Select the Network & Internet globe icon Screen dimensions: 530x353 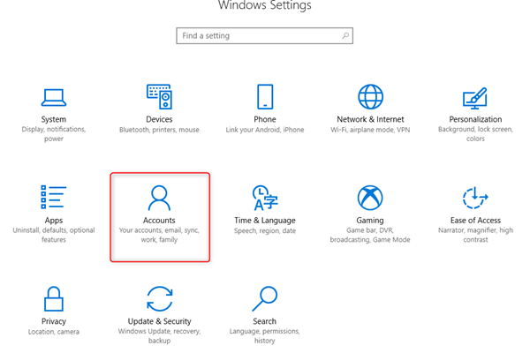coord(370,97)
